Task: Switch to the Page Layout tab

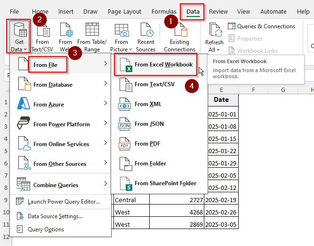Action: click(x=124, y=12)
